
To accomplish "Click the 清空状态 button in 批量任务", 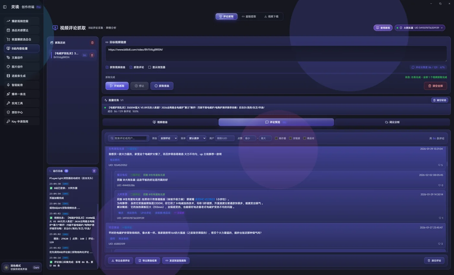I will tap(440, 100).
